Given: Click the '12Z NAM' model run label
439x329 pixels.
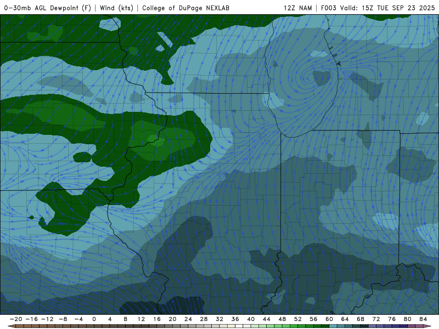Looking at the screenshot, I should [297, 8].
